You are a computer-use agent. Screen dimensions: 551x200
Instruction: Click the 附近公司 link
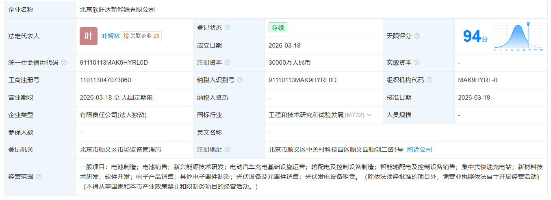click(419, 150)
